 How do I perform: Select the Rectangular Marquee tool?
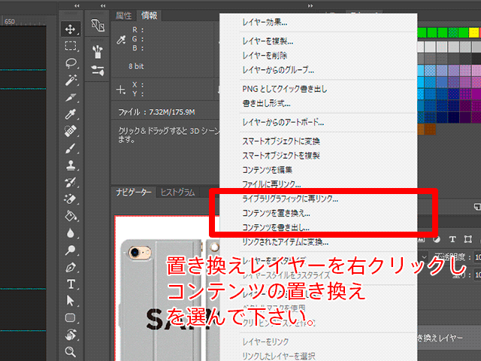pos(71,46)
